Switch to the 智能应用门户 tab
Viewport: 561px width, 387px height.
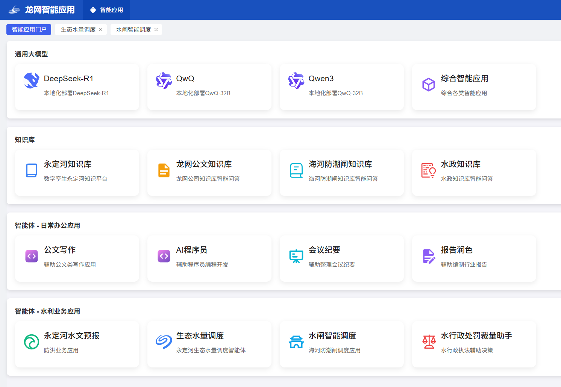pos(29,30)
